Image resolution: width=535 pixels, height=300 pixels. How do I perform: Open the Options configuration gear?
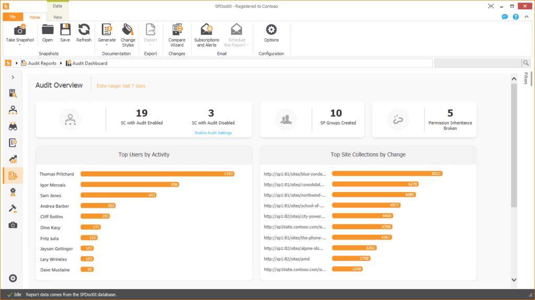(271, 30)
